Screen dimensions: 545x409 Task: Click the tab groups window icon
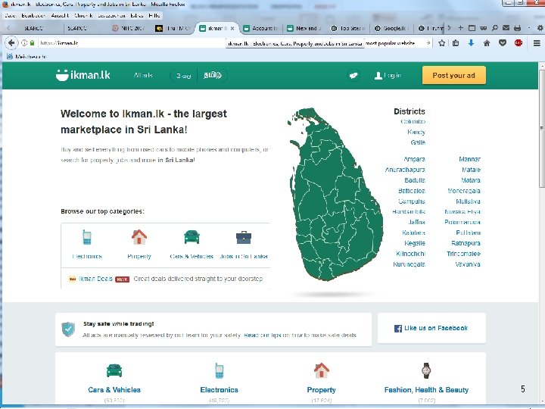pos(472,28)
